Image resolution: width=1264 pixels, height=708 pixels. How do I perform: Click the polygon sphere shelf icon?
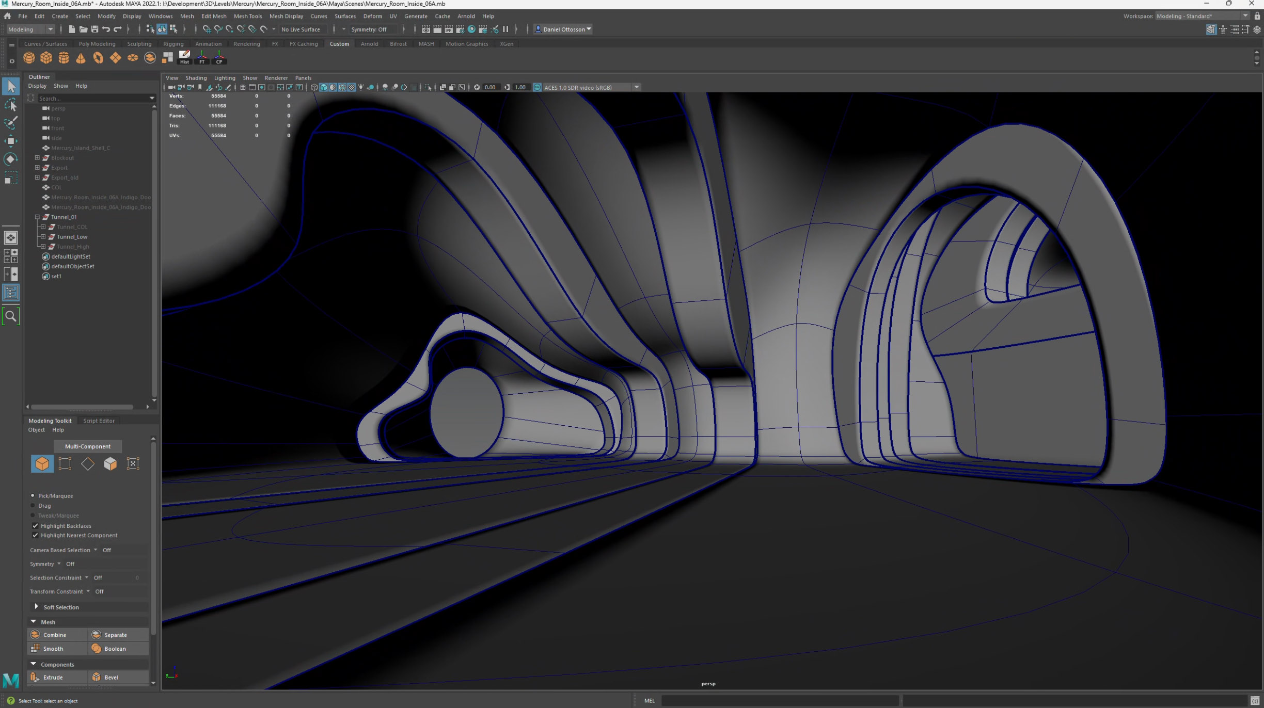tap(29, 58)
